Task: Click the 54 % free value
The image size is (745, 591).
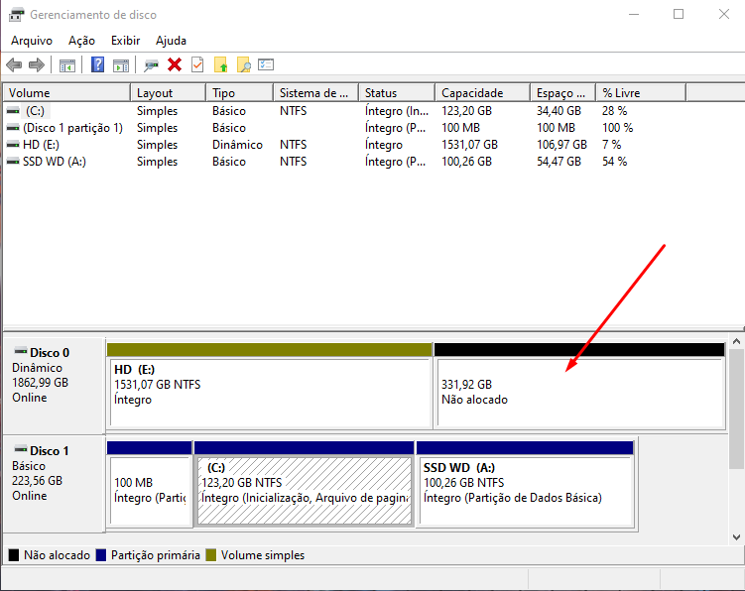Action: click(x=614, y=162)
